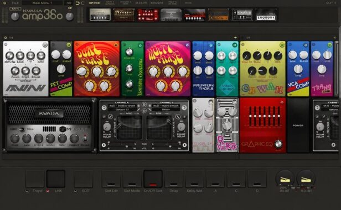Click the undo arrow in the top bar
Viewport: 341px width, 210px height.
coord(77,3)
